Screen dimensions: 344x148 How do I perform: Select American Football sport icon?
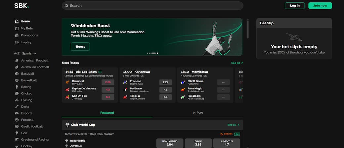pos(17,61)
